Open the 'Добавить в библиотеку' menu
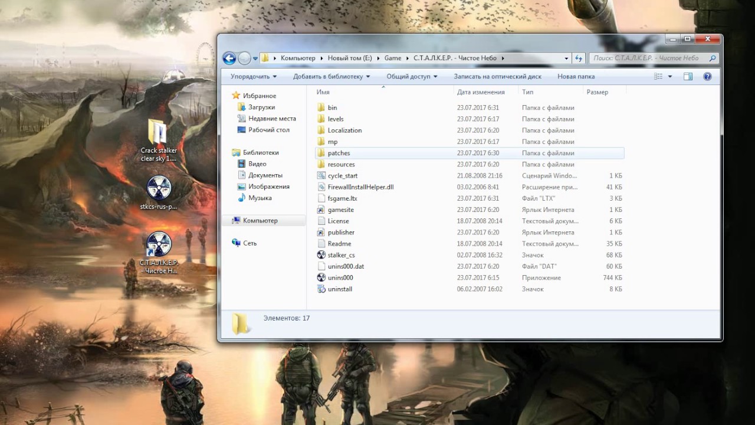This screenshot has width=755, height=425. click(x=331, y=77)
